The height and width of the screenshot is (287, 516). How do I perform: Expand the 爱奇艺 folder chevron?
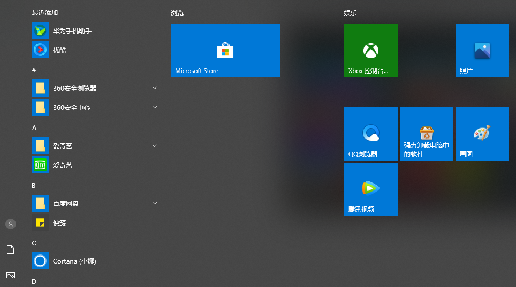(155, 146)
